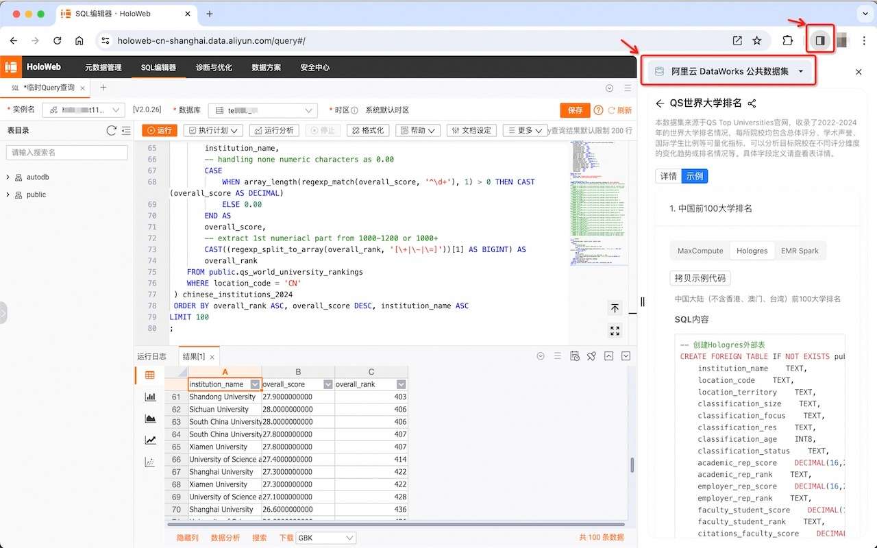Open the 实例名 instance dropdown
Screen dimensions: 877x548
pyautogui.click(x=84, y=110)
